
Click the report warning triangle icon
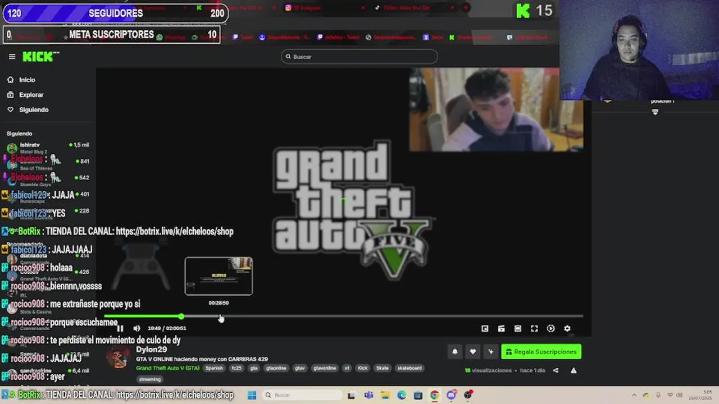point(574,370)
